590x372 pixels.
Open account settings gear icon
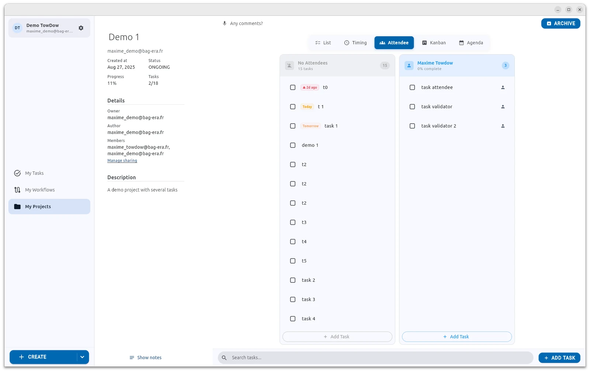[81, 28]
